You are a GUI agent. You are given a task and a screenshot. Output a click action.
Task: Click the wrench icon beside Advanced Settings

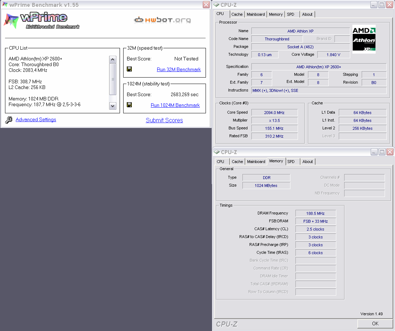point(9,120)
